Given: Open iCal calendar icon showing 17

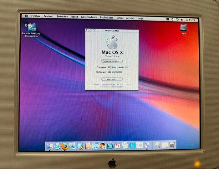Looking at the screenshot, I should (117, 146).
